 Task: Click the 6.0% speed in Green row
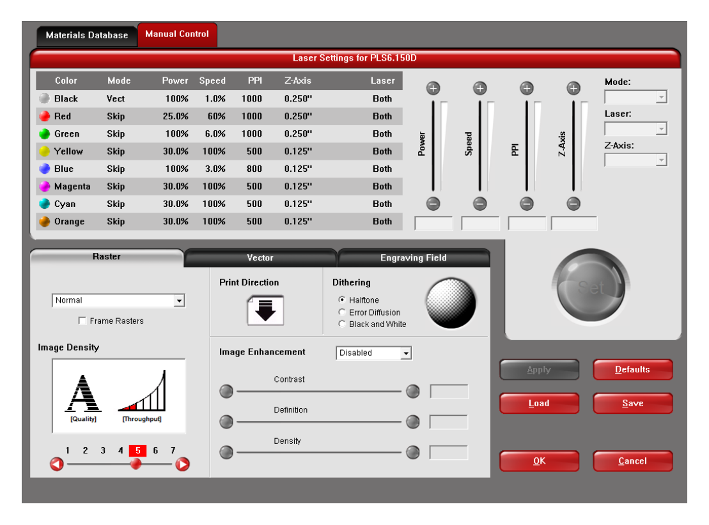click(x=215, y=133)
